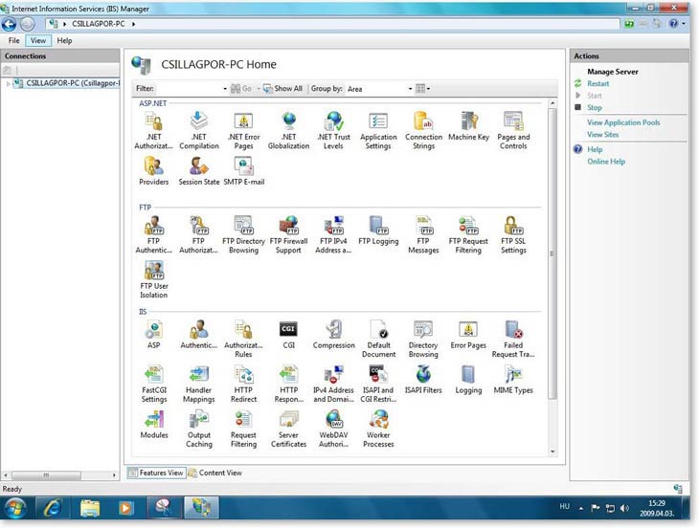The width and height of the screenshot is (699, 528).
Task: Open HTTP Redirect feature
Action: click(243, 384)
